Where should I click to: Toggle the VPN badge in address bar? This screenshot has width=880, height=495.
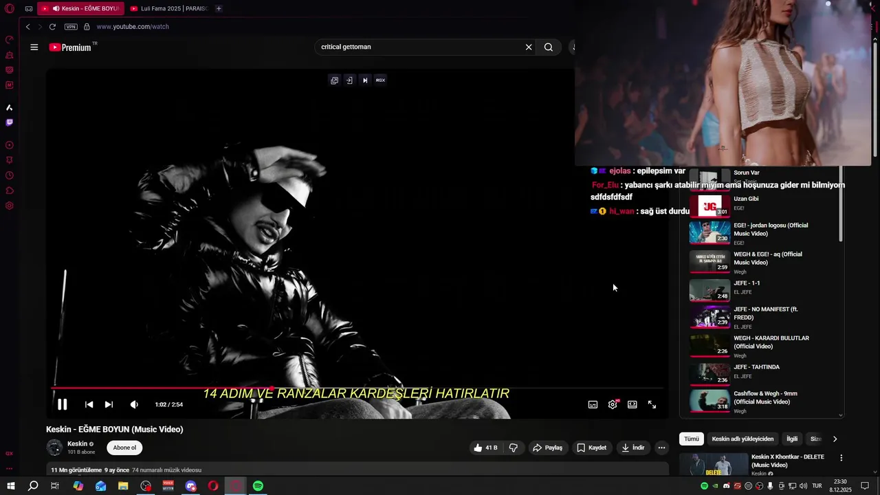tap(71, 27)
